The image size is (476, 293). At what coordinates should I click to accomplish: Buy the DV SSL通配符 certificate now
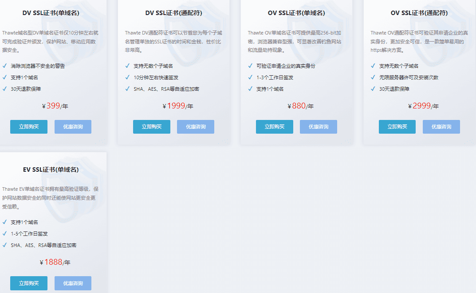(x=151, y=127)
